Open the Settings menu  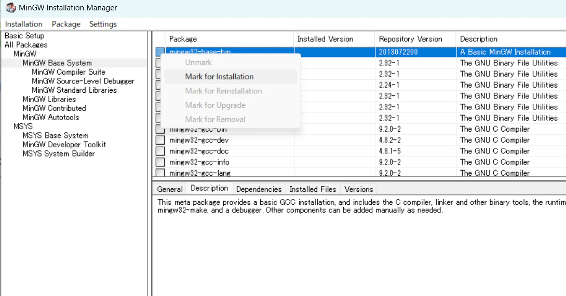pos(103,24)
